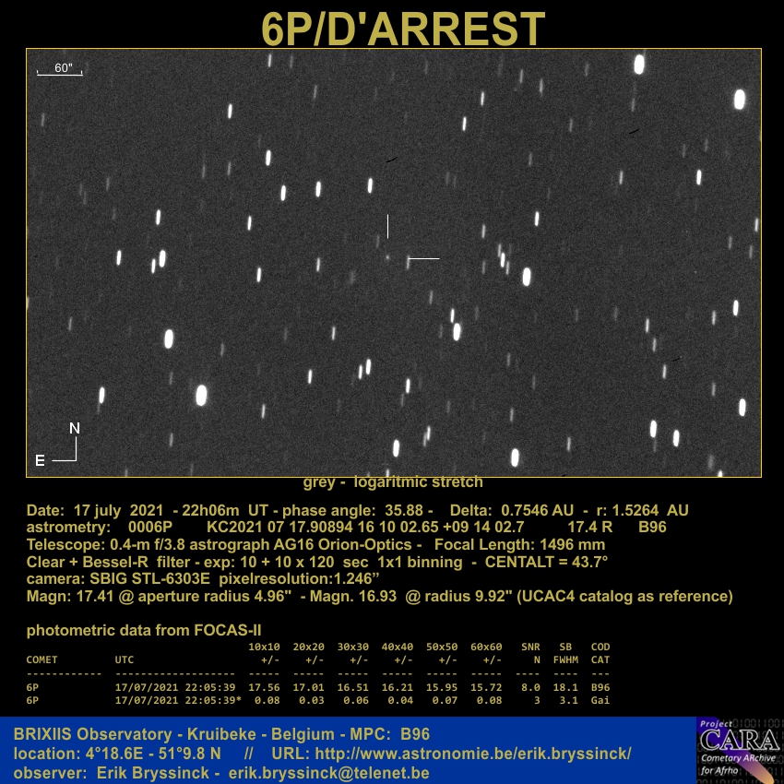Click the "photometric data from FOCAS-II" heading

[144, 631]
